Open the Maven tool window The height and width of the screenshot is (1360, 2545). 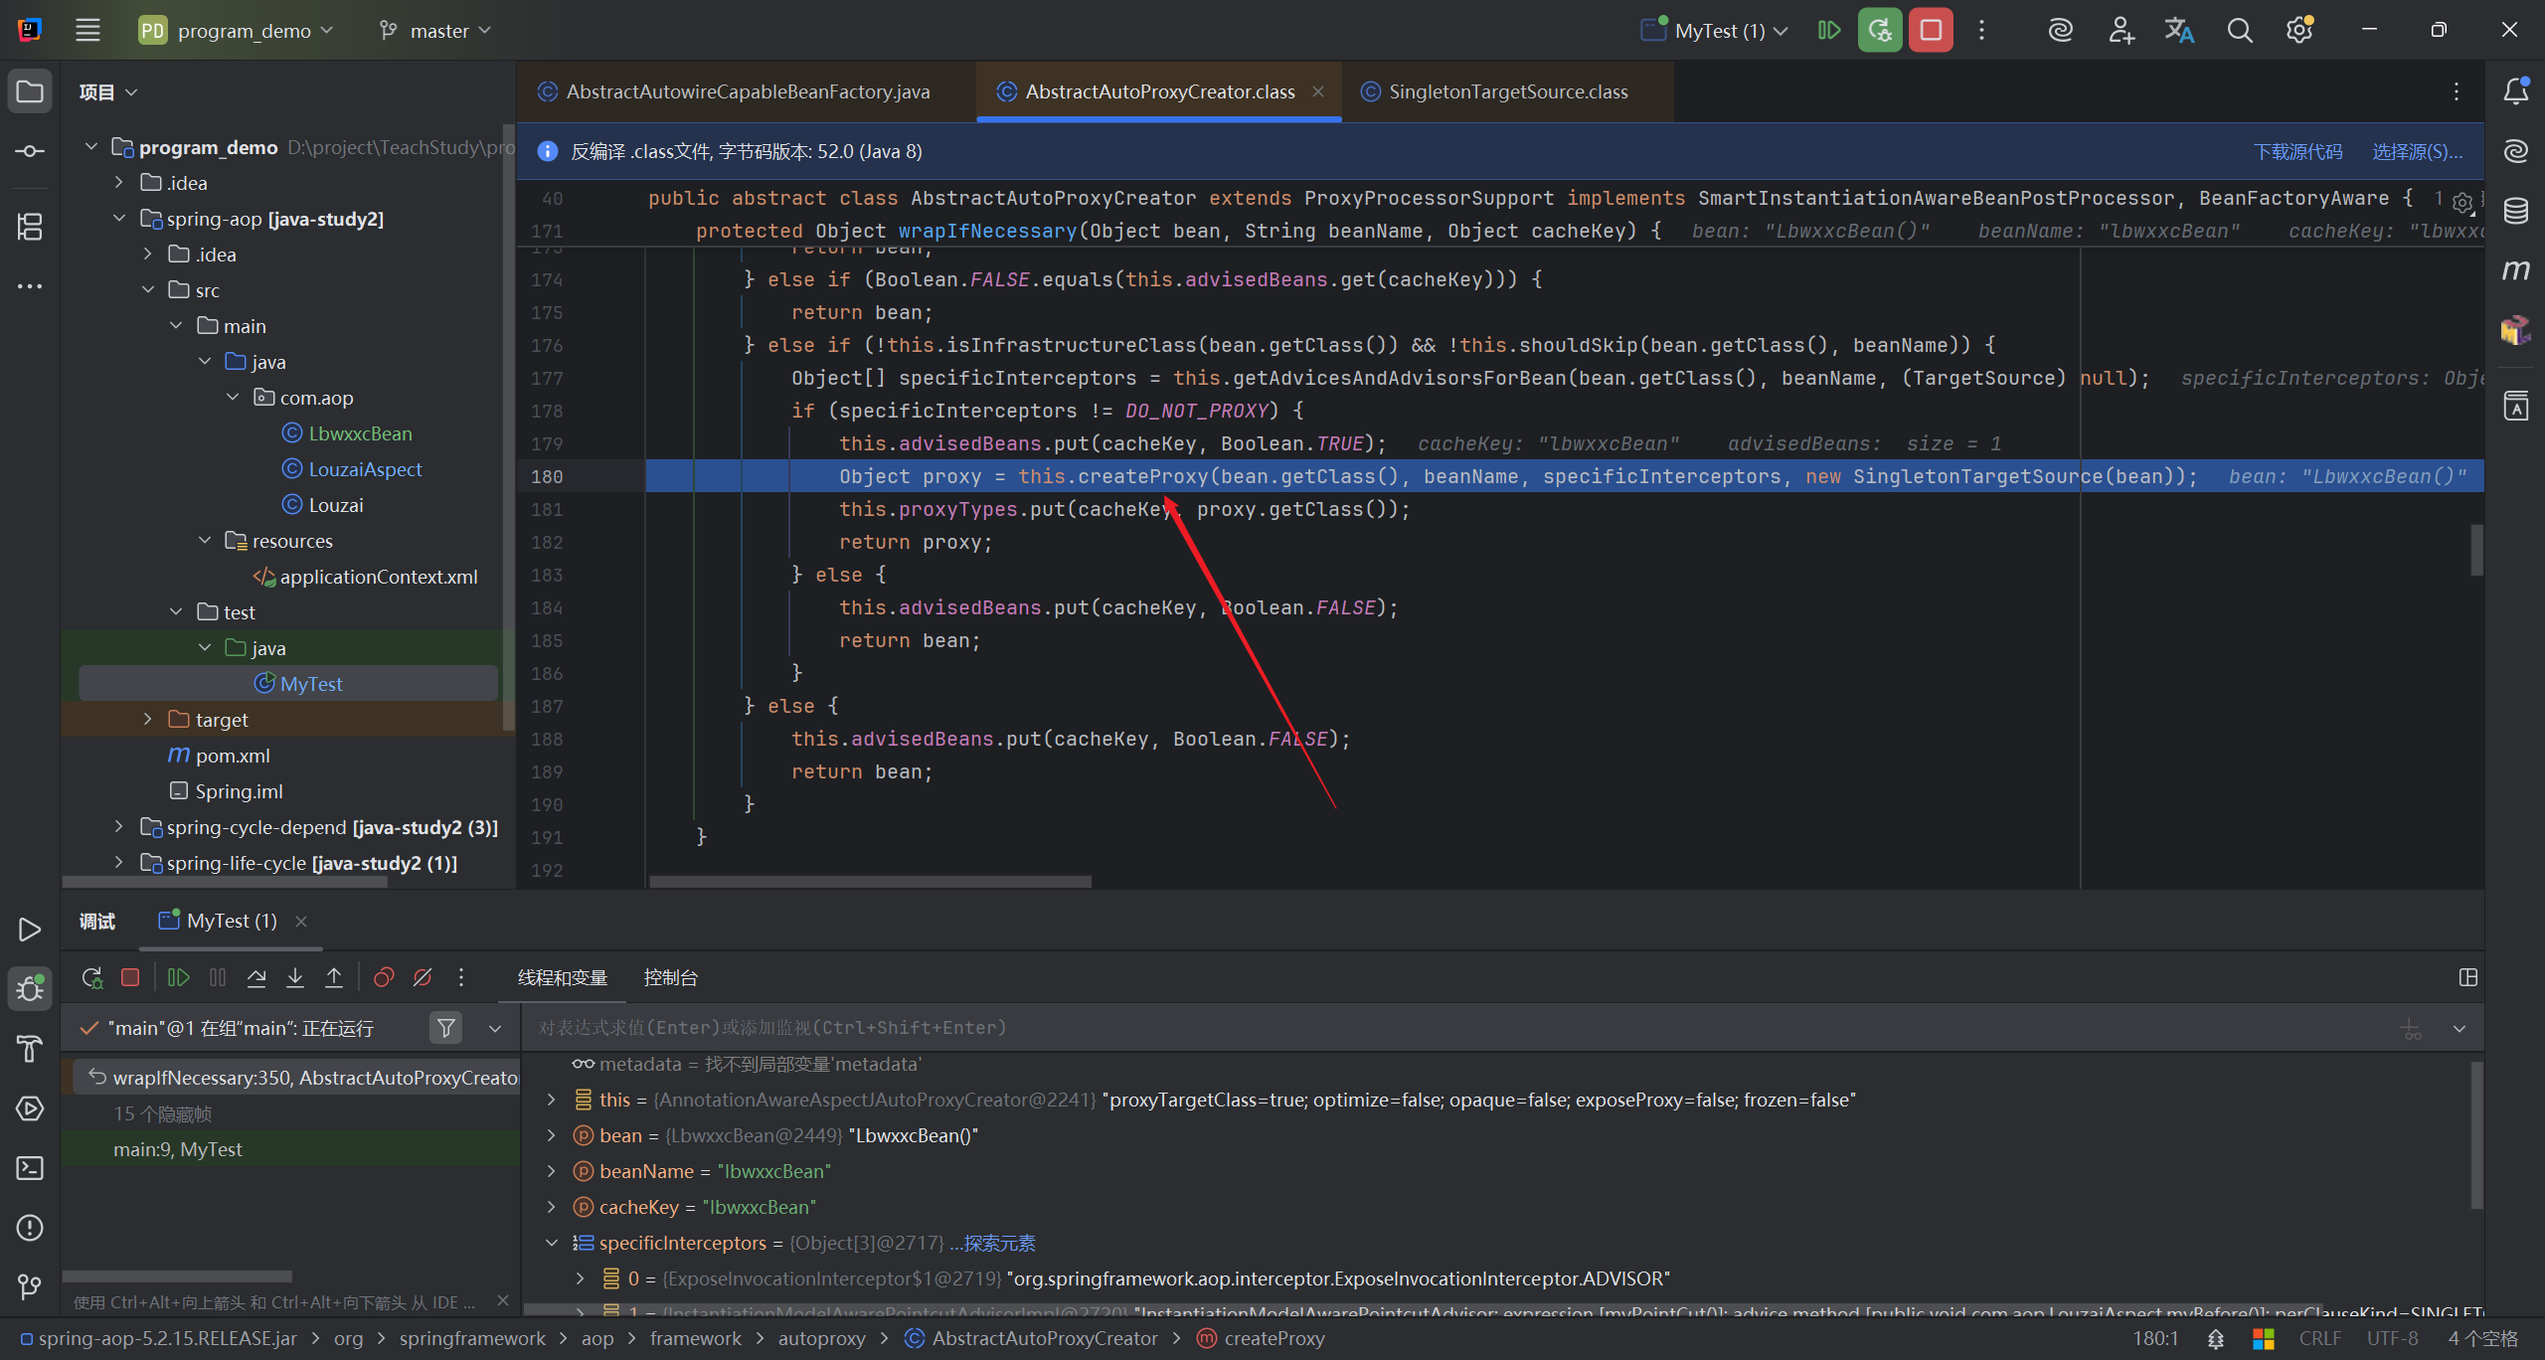point(2515,270)
